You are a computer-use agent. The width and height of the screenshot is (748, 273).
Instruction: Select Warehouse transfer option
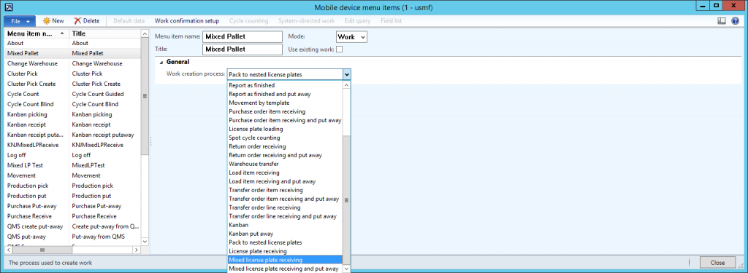pos(285,164)
